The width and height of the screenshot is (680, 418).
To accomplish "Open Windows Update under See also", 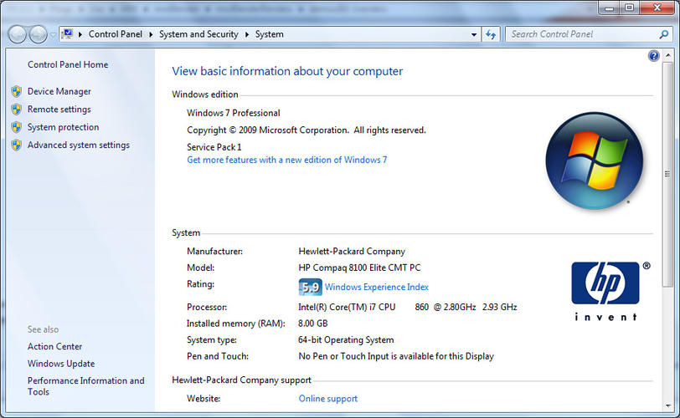I will point(61,364).
